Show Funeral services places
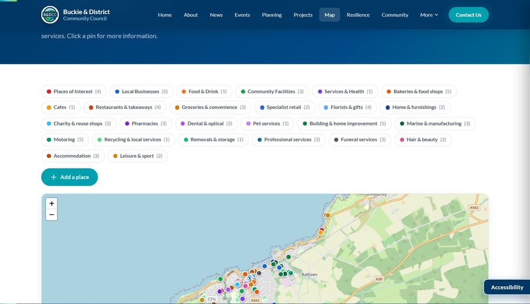Image resolution: width=530 pixels, height=304 pixels. (360, 139)
